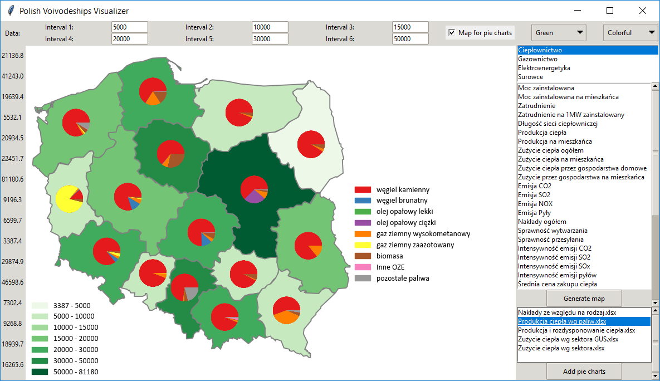Click the Interval 1 input field

pyautogui.click(x=130, y=27)
